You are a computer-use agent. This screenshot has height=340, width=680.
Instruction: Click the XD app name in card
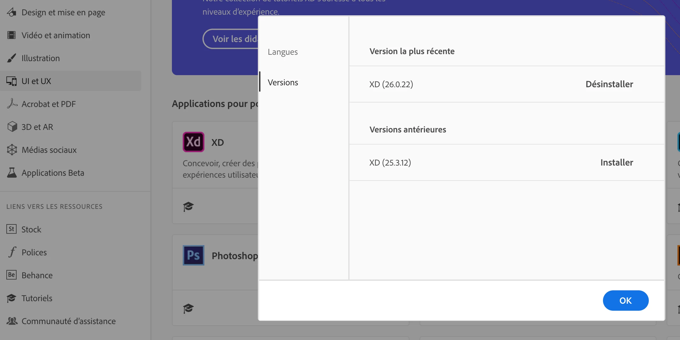coord(218,142)
